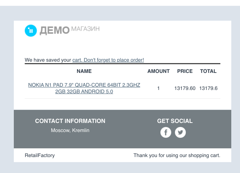
Task: Select the TOTAL column header
Action: [x=208, y=71]
